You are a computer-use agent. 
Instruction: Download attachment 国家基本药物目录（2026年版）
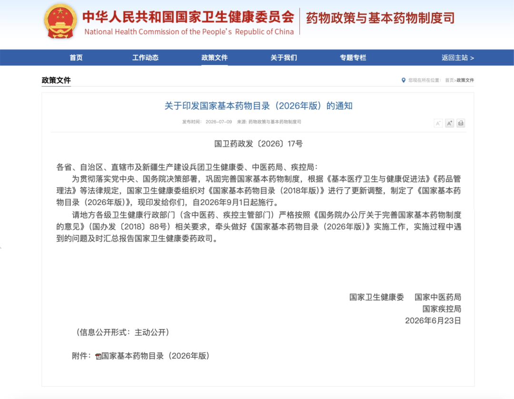pyautogui.click(x=155, y=356)
